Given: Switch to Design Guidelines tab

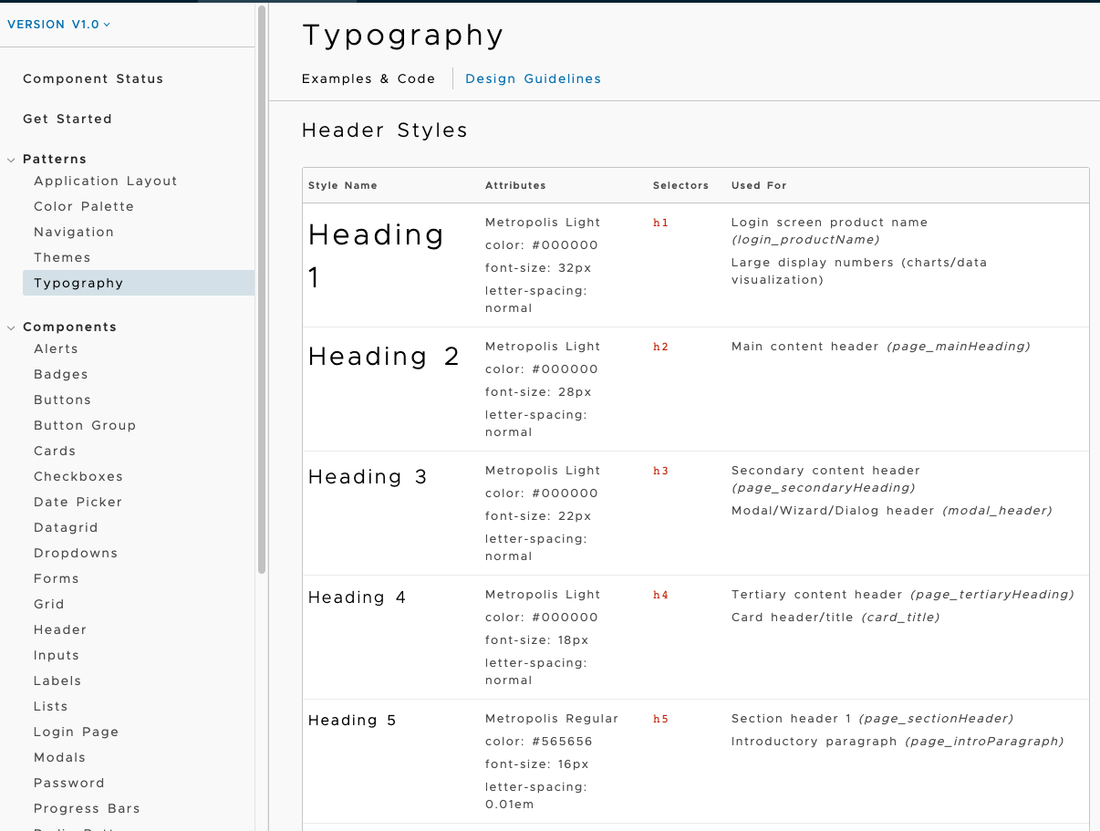Looking at the screenshot, I should [534, 79].
